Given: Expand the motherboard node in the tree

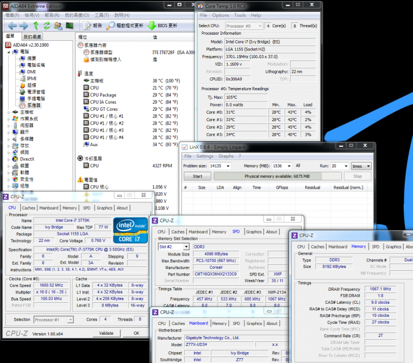Looking at the screenshot, I should (9, 112).
